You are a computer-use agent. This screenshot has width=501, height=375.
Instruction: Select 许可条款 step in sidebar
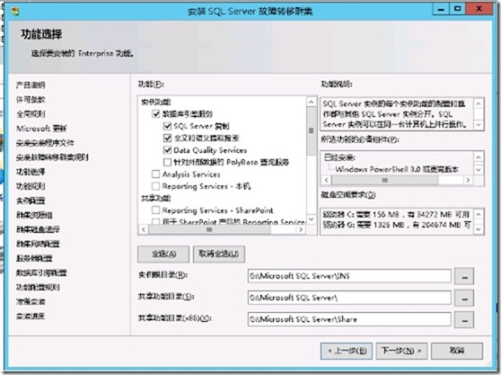(31, 100)
